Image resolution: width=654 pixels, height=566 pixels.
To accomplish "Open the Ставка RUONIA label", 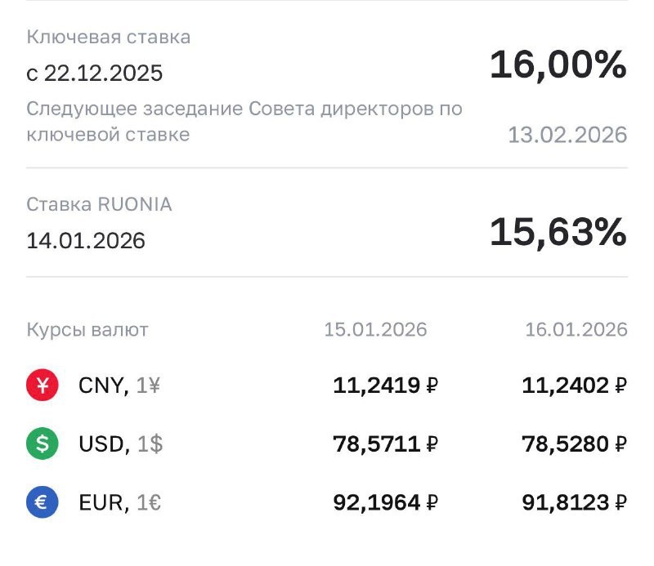I will tap(99, 204).
